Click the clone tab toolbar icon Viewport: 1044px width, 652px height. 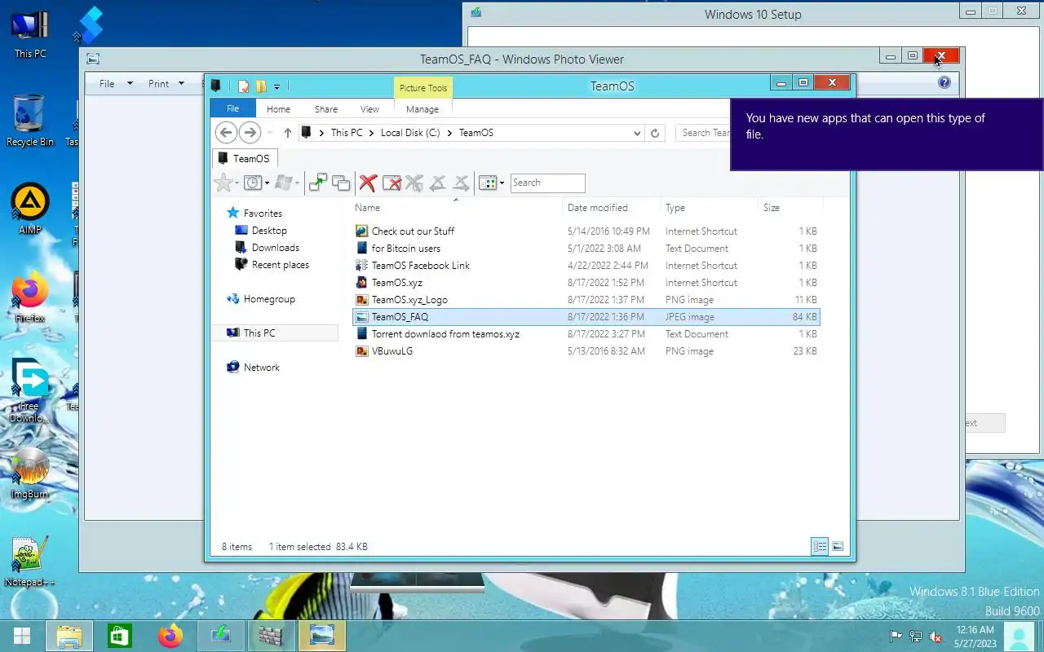click(x=341, y=183)
